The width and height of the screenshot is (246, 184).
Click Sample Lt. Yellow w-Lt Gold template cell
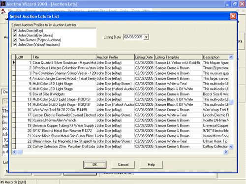(178, 62)
